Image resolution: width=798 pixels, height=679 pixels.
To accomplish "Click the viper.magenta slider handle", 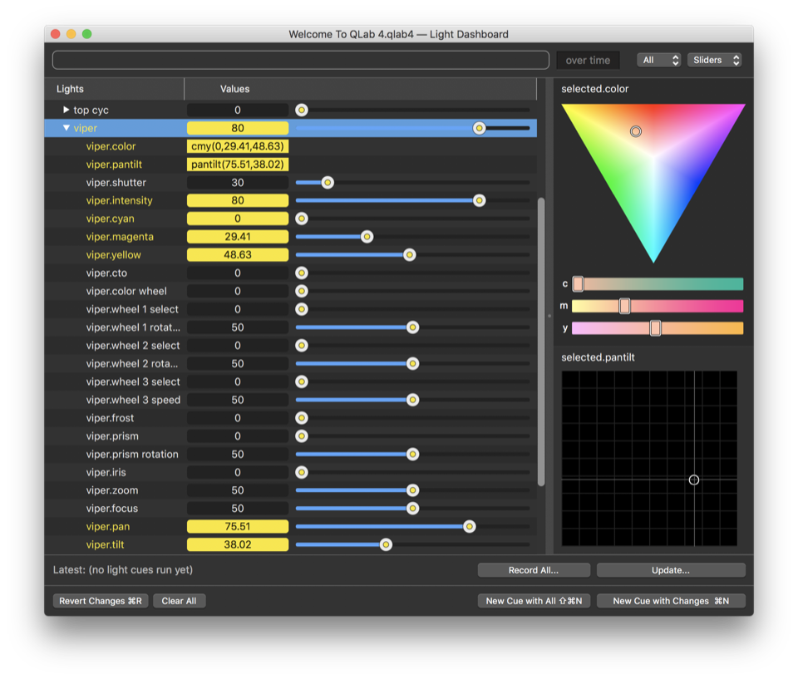I will (367, 237).
